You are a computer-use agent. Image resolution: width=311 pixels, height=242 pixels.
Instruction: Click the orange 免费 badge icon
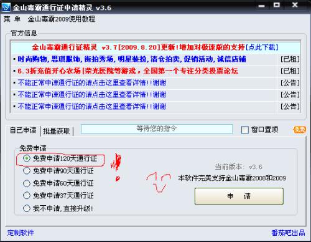300,130
